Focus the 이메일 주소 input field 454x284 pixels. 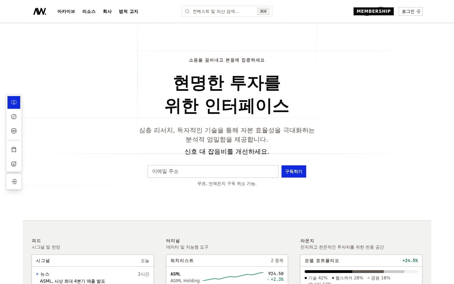(213, 171)
